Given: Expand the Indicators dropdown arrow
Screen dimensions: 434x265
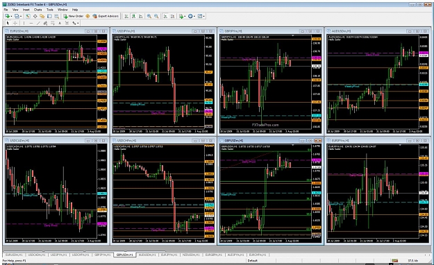Looking at the screenshot, I should pyautogui.click(x=185, y=17).
